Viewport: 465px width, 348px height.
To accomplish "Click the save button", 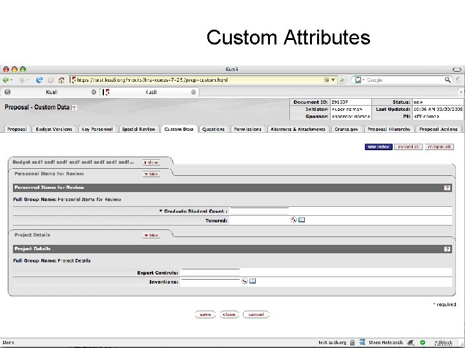I will pyautogui.click(x=205, y=314).
